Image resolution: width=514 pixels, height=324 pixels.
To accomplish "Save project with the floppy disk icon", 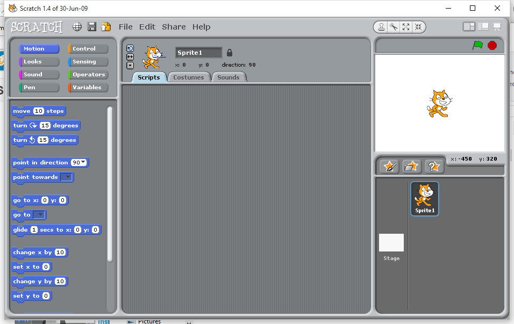I will (x=92, y=27).
